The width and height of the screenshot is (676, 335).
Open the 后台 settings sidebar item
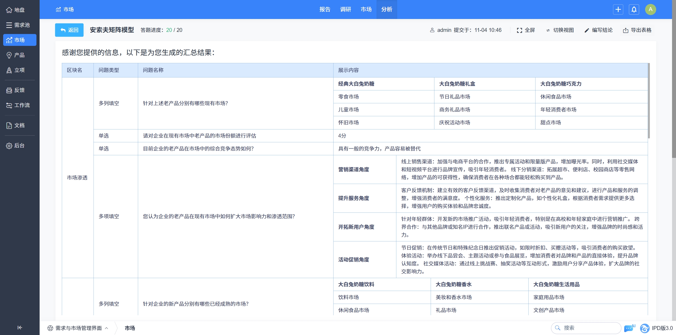[x=20, y=145]
